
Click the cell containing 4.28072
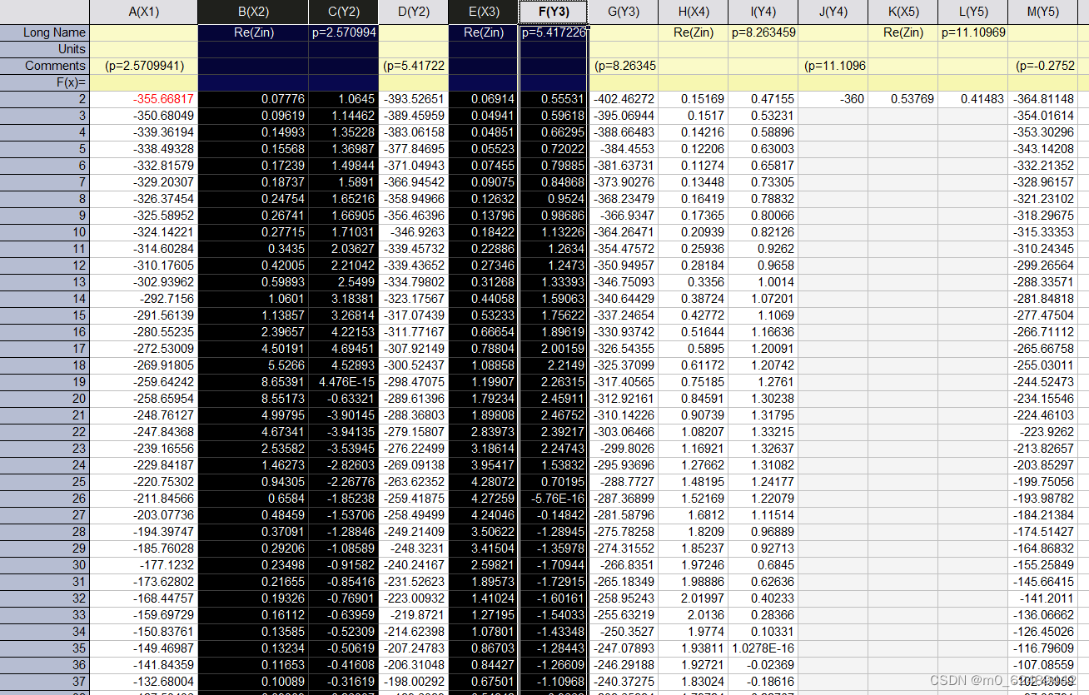pos(483,482)
